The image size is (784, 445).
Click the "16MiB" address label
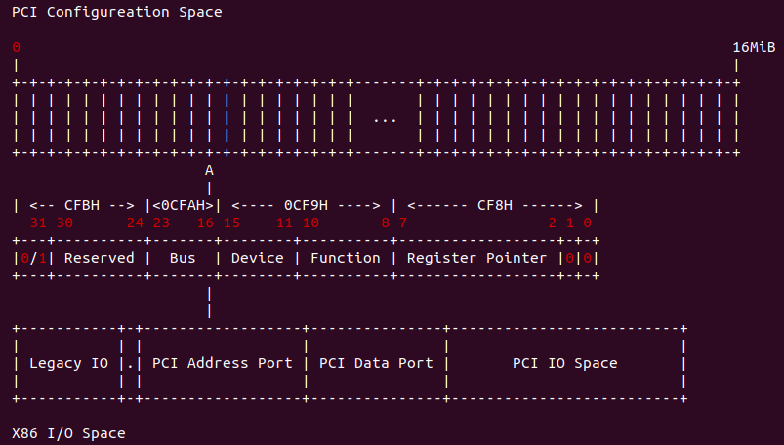(x=754, y=47)
